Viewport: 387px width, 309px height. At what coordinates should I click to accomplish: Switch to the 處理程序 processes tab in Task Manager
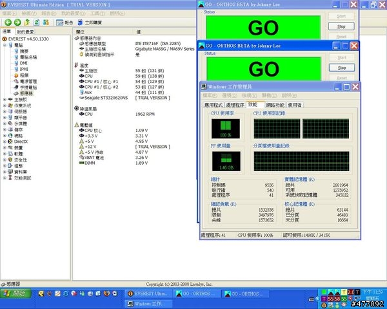click(235, 105)
